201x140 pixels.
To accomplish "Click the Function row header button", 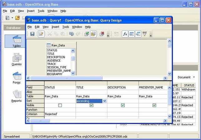I will click(35, 110).
